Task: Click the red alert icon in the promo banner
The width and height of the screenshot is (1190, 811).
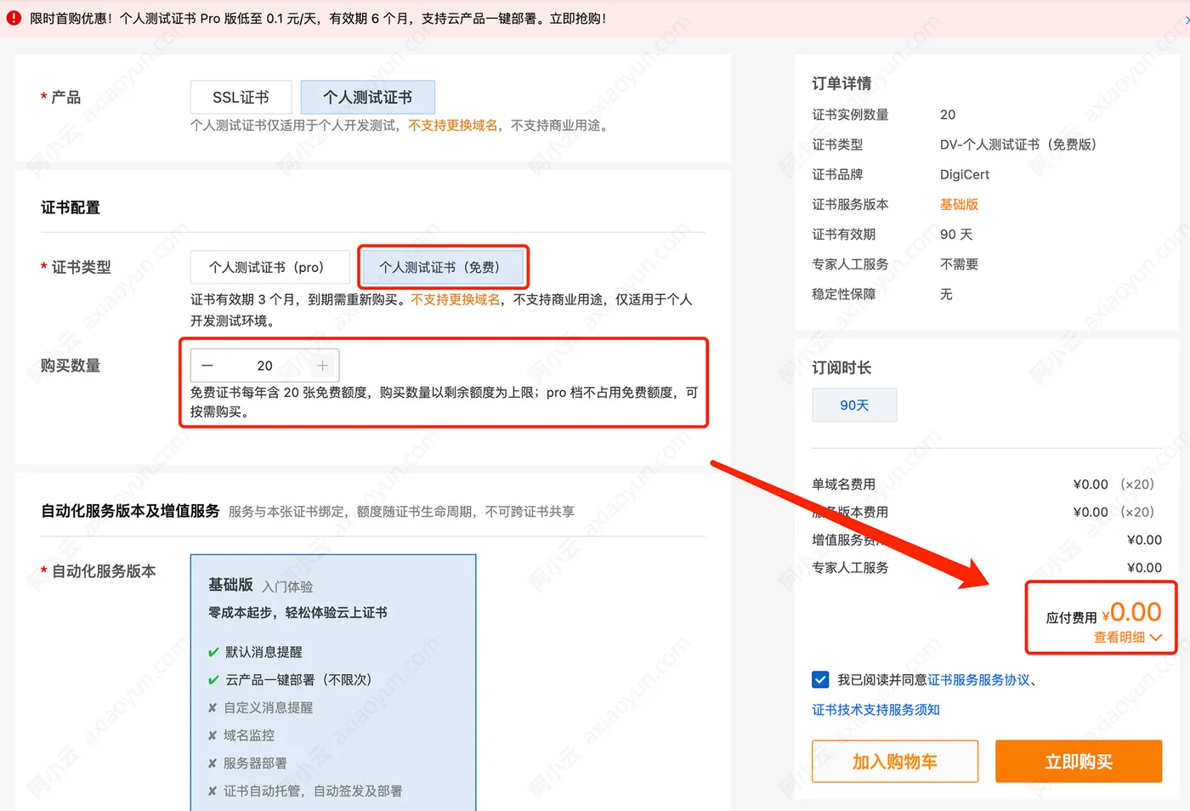Action: point(14,18)
